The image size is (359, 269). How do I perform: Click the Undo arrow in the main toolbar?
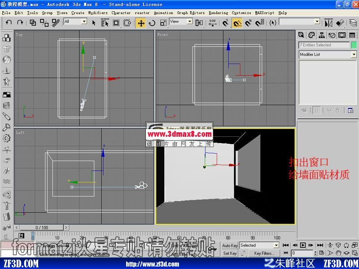(x=9, y=22)
